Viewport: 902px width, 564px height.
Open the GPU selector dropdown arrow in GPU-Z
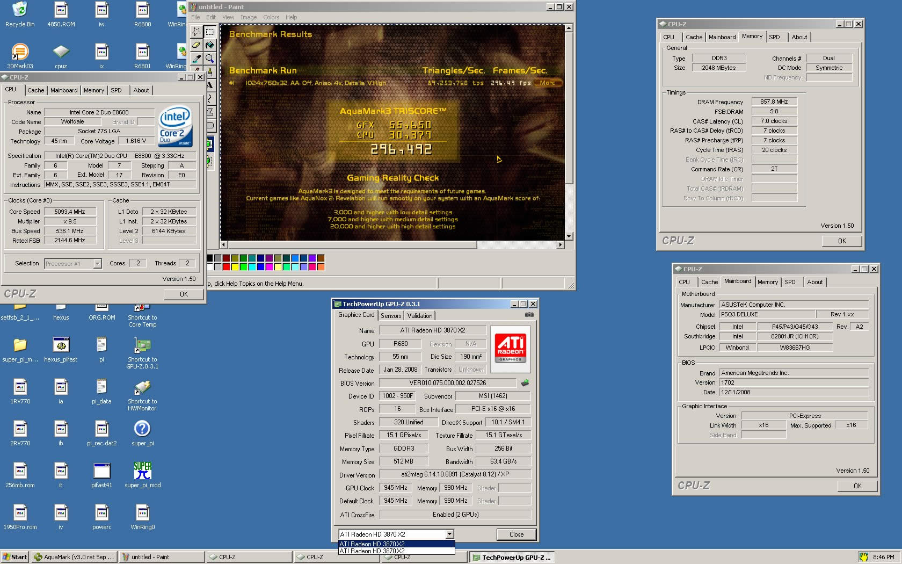pos(449,534)
